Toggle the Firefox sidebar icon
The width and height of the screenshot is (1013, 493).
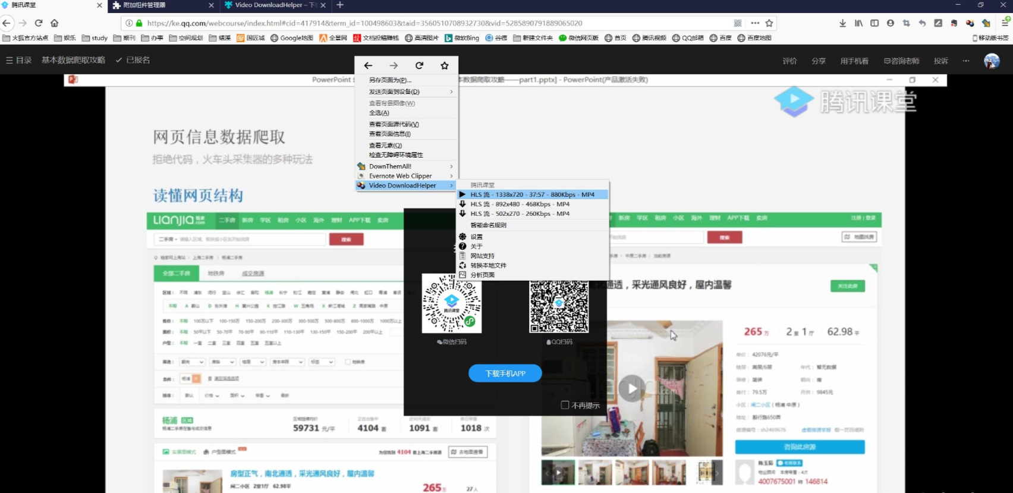click(x=874, y=23)
